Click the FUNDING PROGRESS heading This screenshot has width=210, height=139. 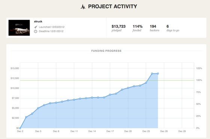(106, 51)
